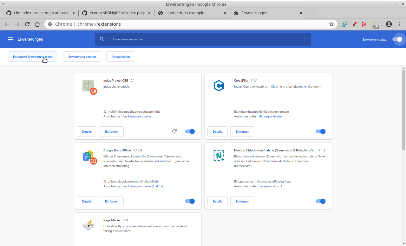Close the Erweiterungen tab
This screenshot has width=406, height=246.
[301, 13]
